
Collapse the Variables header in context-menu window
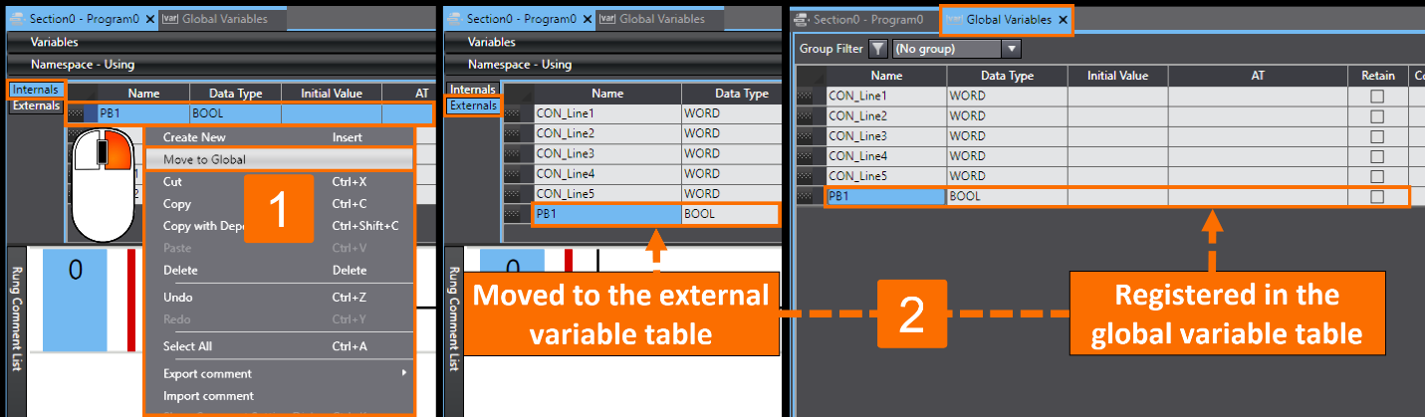[221, 42]
